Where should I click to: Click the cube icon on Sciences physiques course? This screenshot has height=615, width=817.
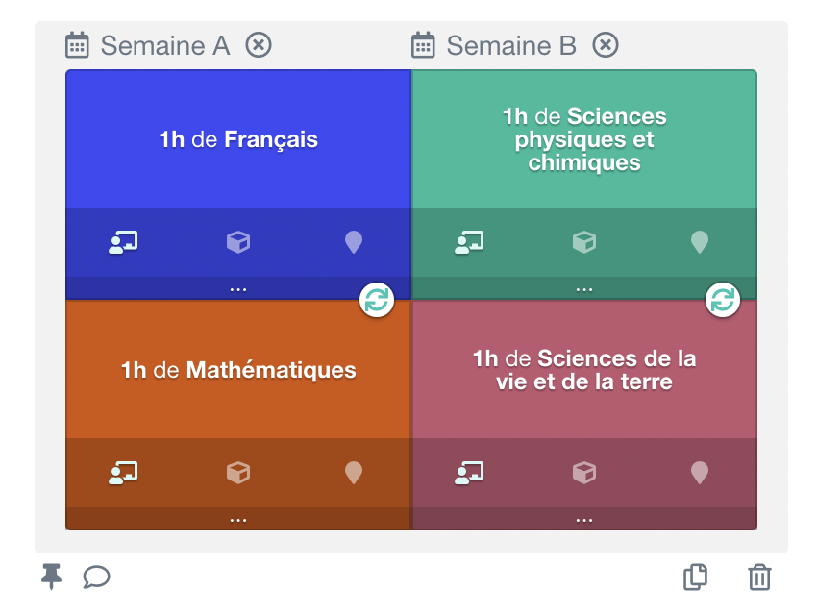[x=583, y=242]
